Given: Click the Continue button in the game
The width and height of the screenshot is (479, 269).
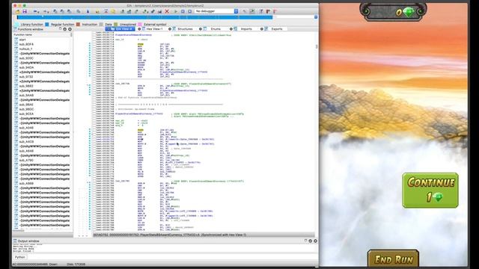Looking at the screenshot, I should click(x=430, y=191).
